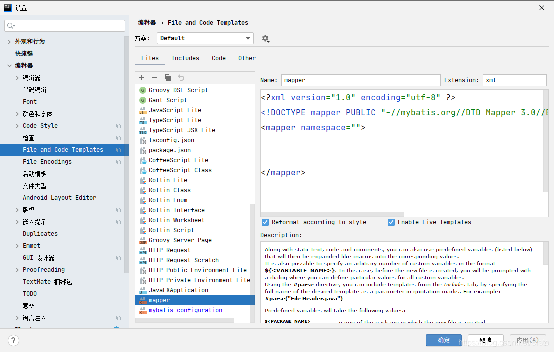Image resolution: width=554 pixels, height=352 pixels.
Task: Select the Groovy DSL Script template icon
Action: pyautogui.click(x=143, y=90)
